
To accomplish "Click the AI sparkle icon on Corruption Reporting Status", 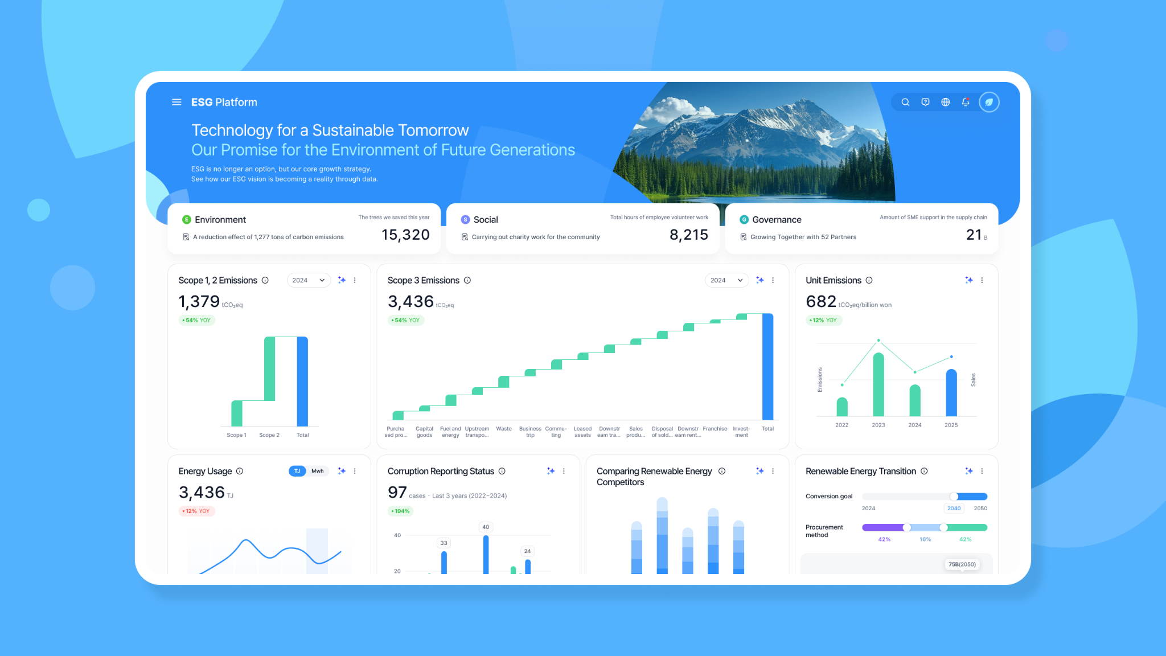I will (551, 471).
